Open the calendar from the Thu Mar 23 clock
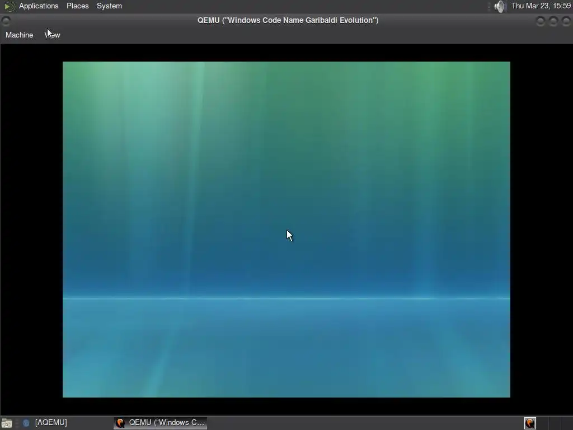 (541, 6)
